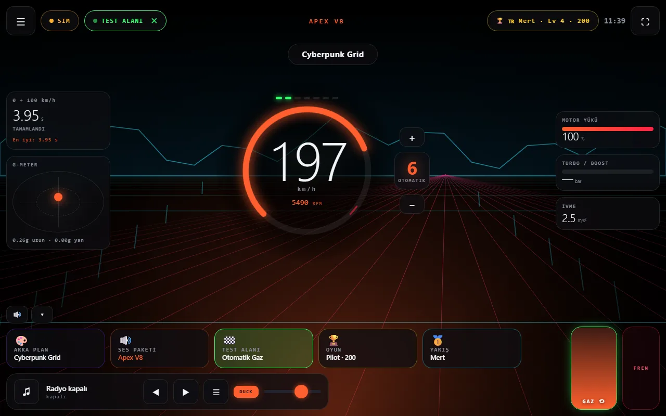Click the 0-100 km/h timer panel
666x416 pixels.
coord(58,121)
